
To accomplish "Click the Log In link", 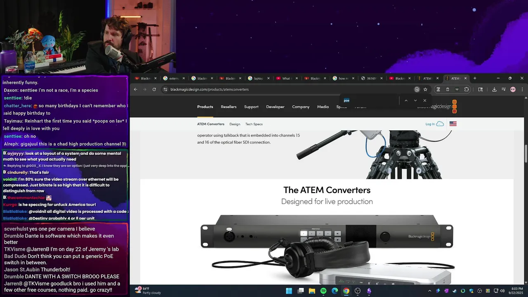I will [x=430, y=124].
